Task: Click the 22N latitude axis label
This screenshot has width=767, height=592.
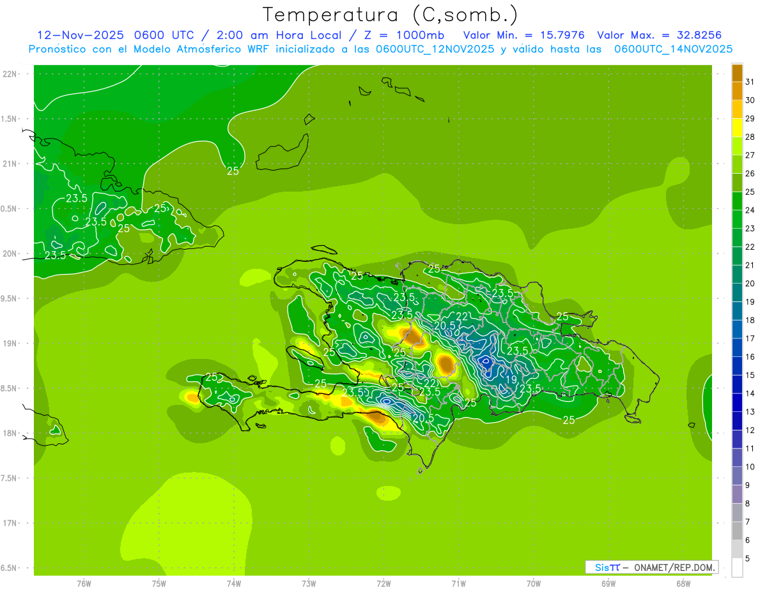Action: (x=10, y=74)
